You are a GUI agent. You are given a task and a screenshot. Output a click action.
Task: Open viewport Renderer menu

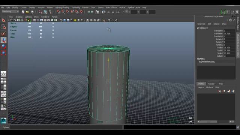point(45,17)
